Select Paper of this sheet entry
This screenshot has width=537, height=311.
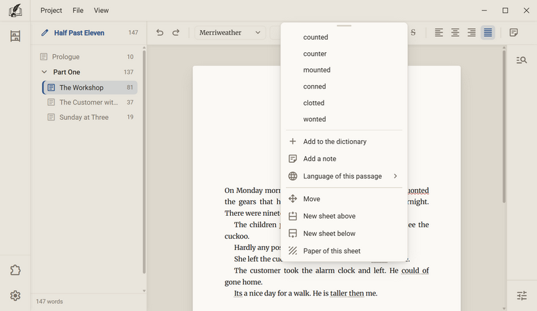344,251
